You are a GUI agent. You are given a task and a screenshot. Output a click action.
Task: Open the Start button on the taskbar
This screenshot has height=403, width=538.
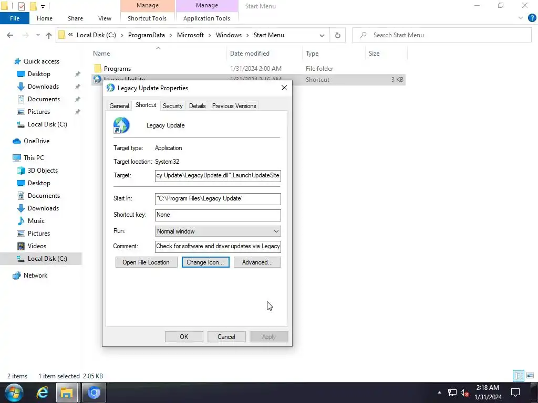click(14, 393)
